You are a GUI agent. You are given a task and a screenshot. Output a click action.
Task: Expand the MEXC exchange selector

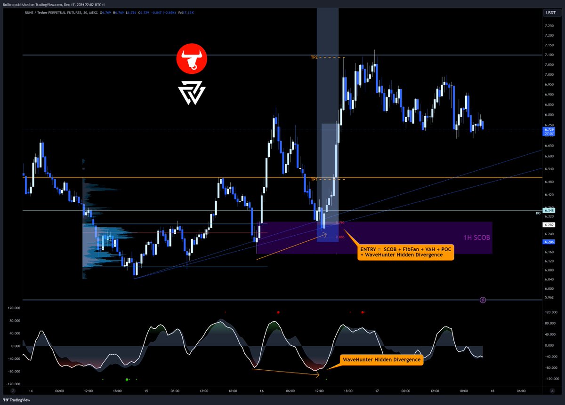[x=93, y=13]
